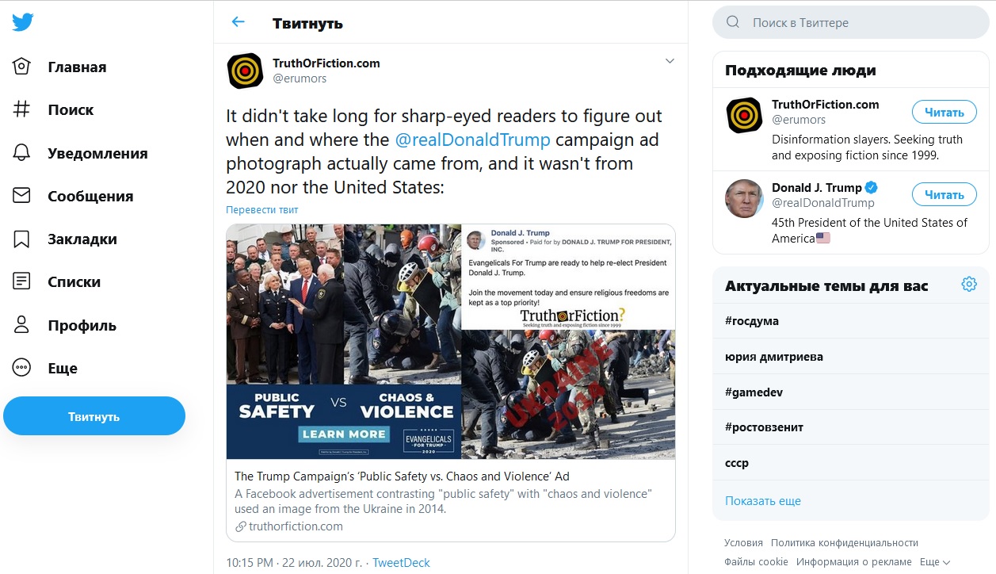This screenshot has width=996, height=574.
Task: Click the Twitter bird logo
Action: click(x=22, y=21)
